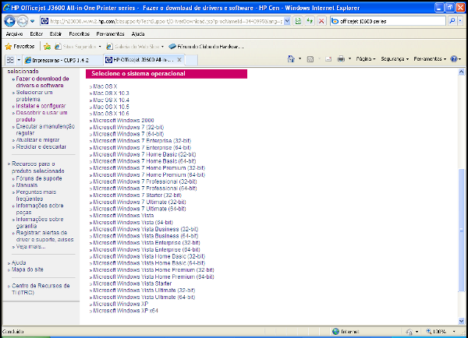Open the Editar menu

point(37,34)
